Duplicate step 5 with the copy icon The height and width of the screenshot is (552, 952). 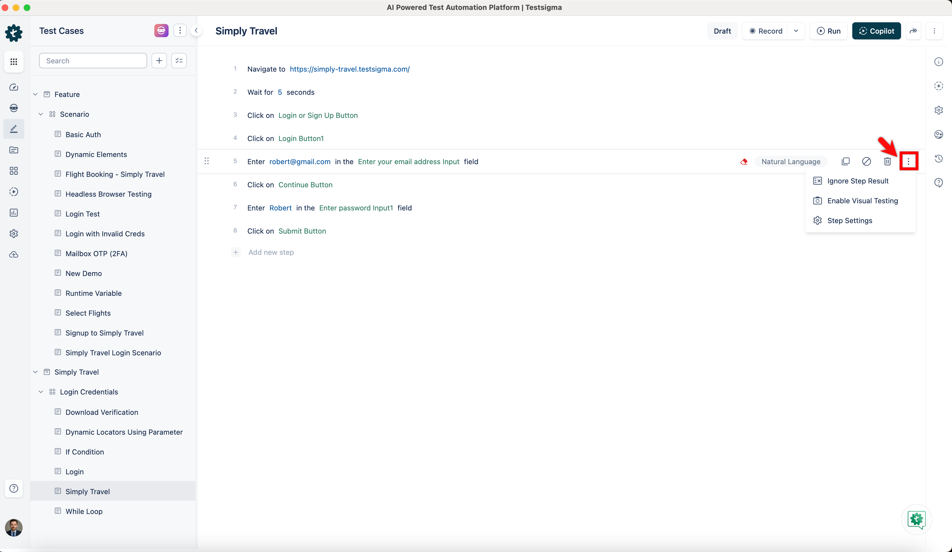(x=845, y=162)
